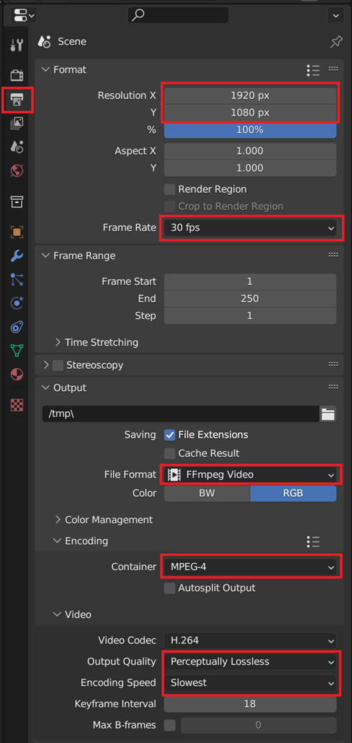Open the Tool properties tab
The image size is (352, 743).
pos(17,45)
